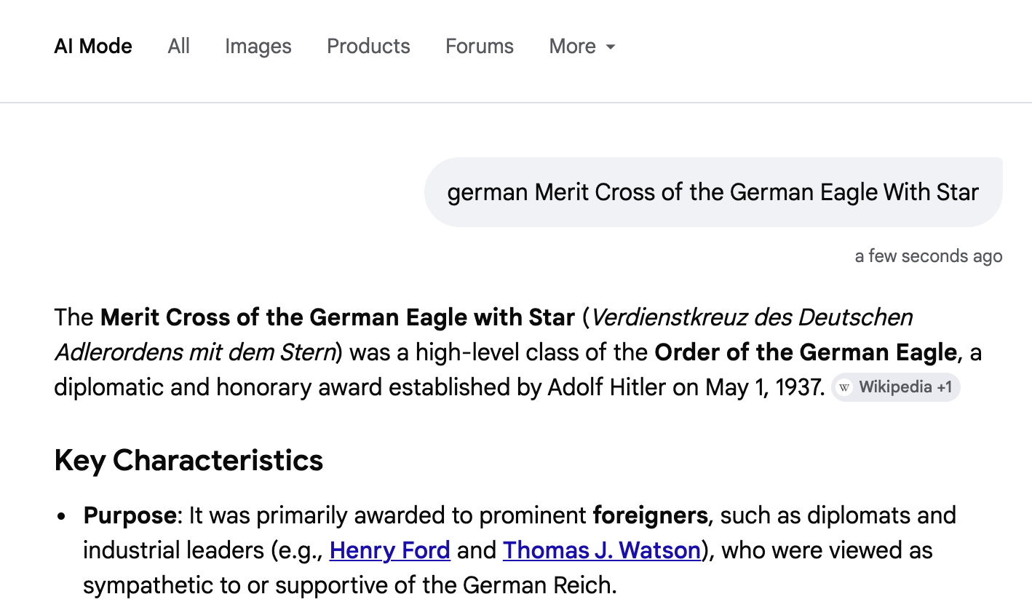Click the "+1" sources count in citation chip
Image resolution: width=1032 pixels, height=610 pixels.
tap(945, 387)
